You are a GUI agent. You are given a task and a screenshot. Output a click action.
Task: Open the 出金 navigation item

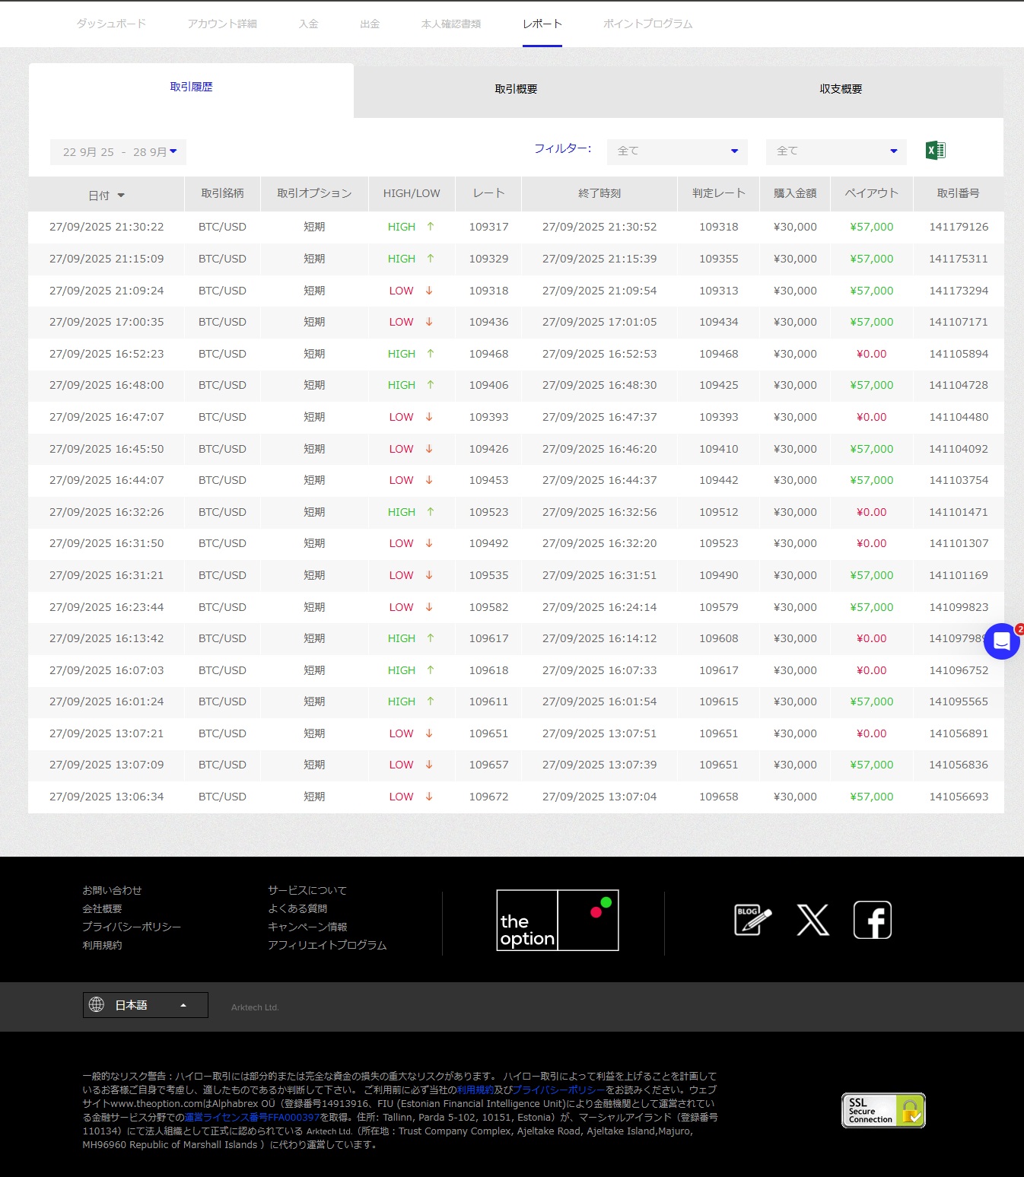370,24
